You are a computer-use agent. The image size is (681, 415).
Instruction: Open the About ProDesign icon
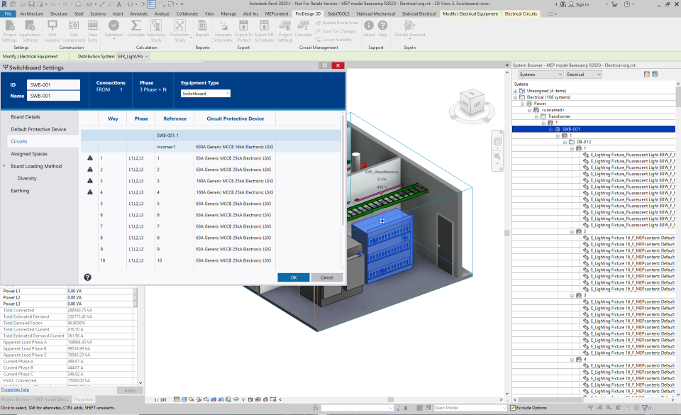369,26
